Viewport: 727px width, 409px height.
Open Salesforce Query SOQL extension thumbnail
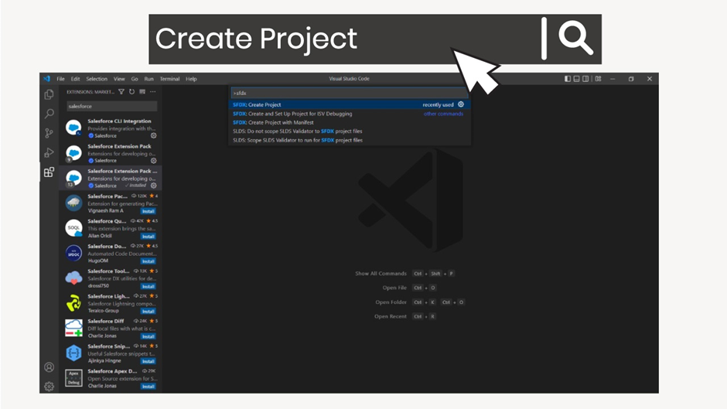click(73, 227)
